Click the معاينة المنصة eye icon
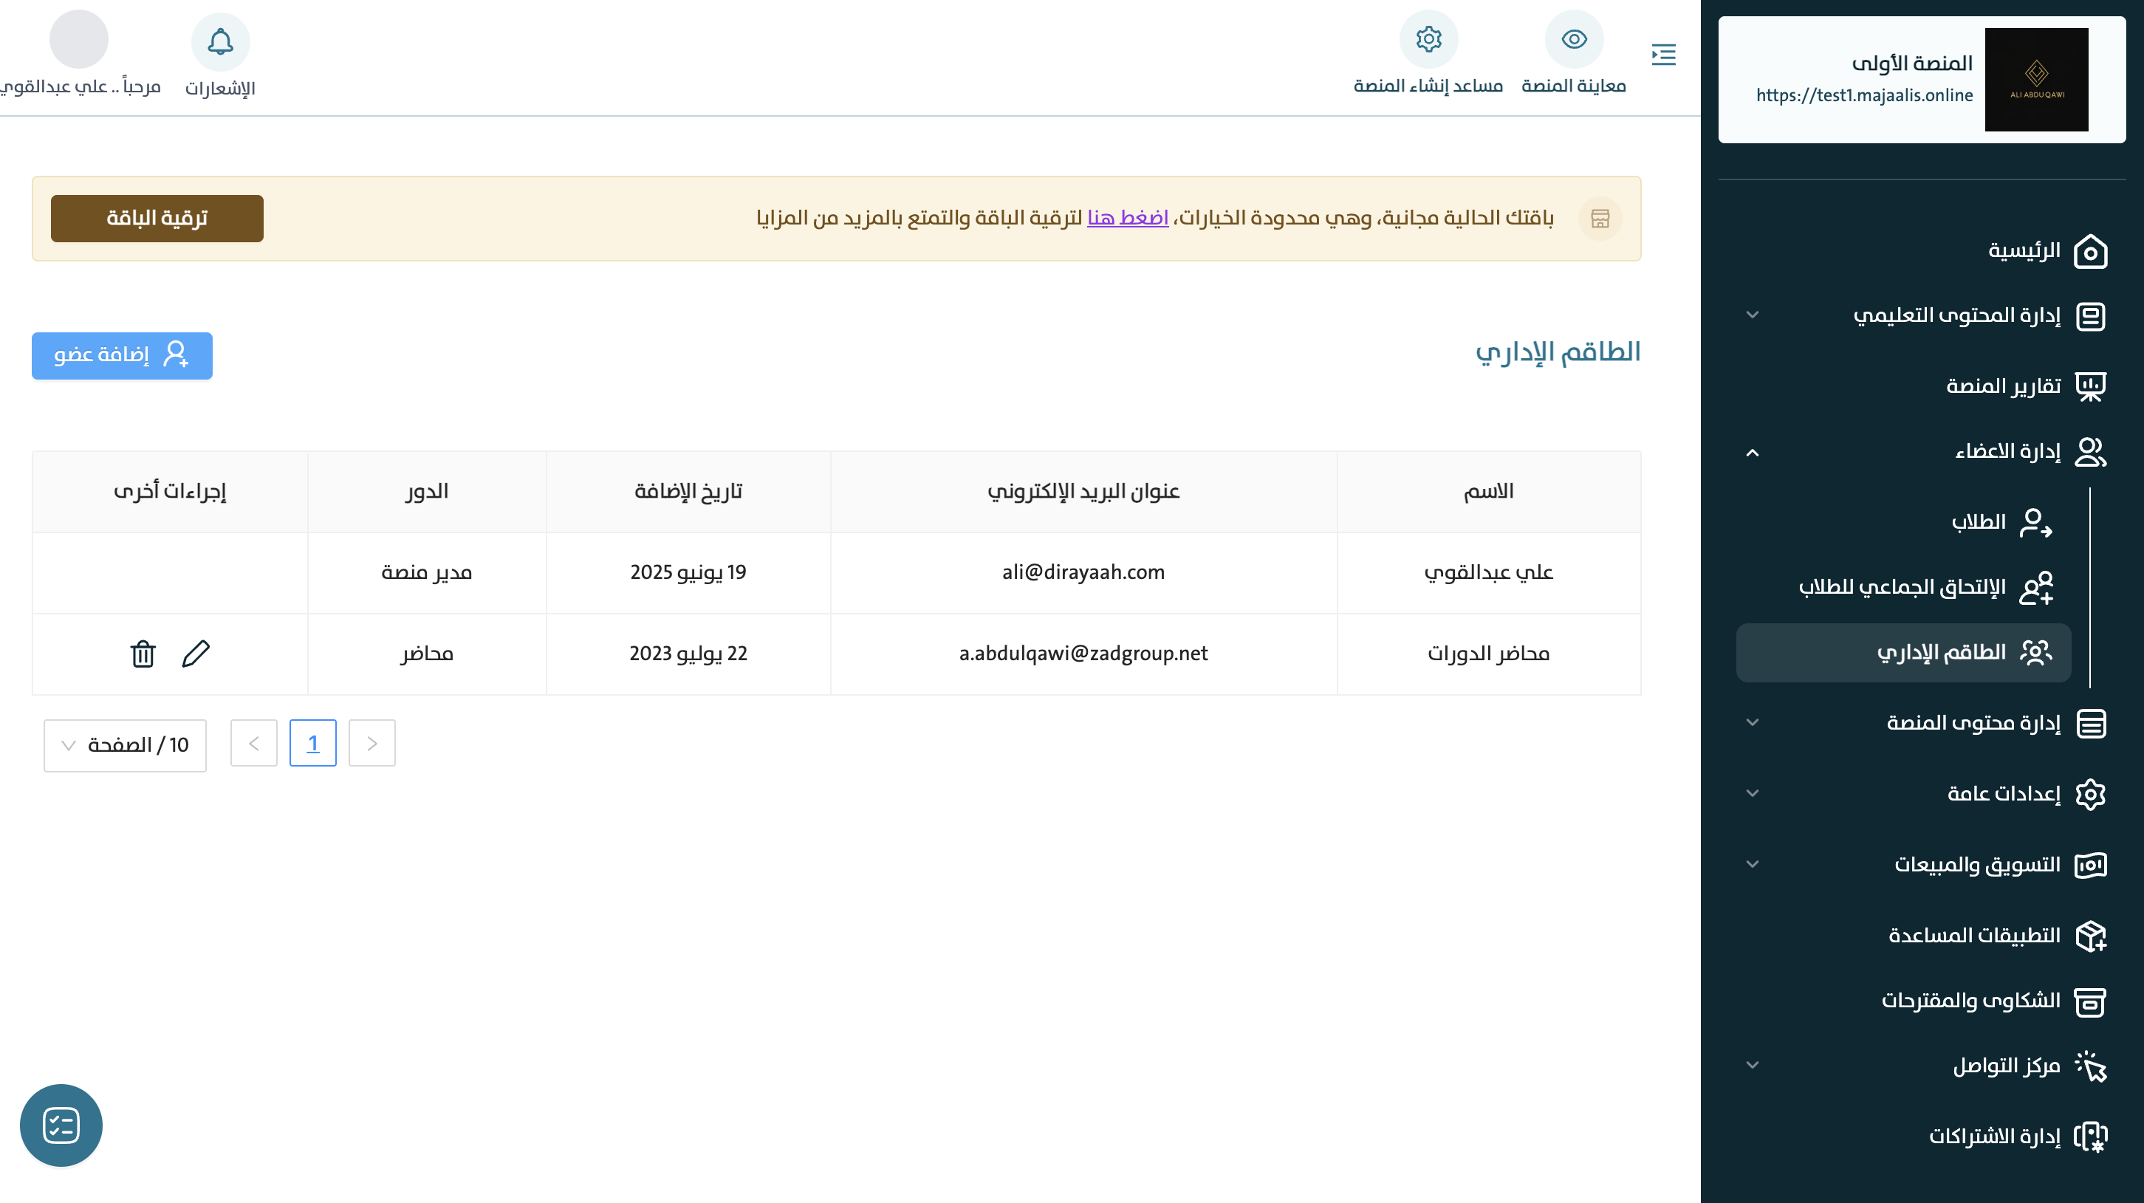The height and width of the screenshot is (1203, 2144). tap(1573, 39)
